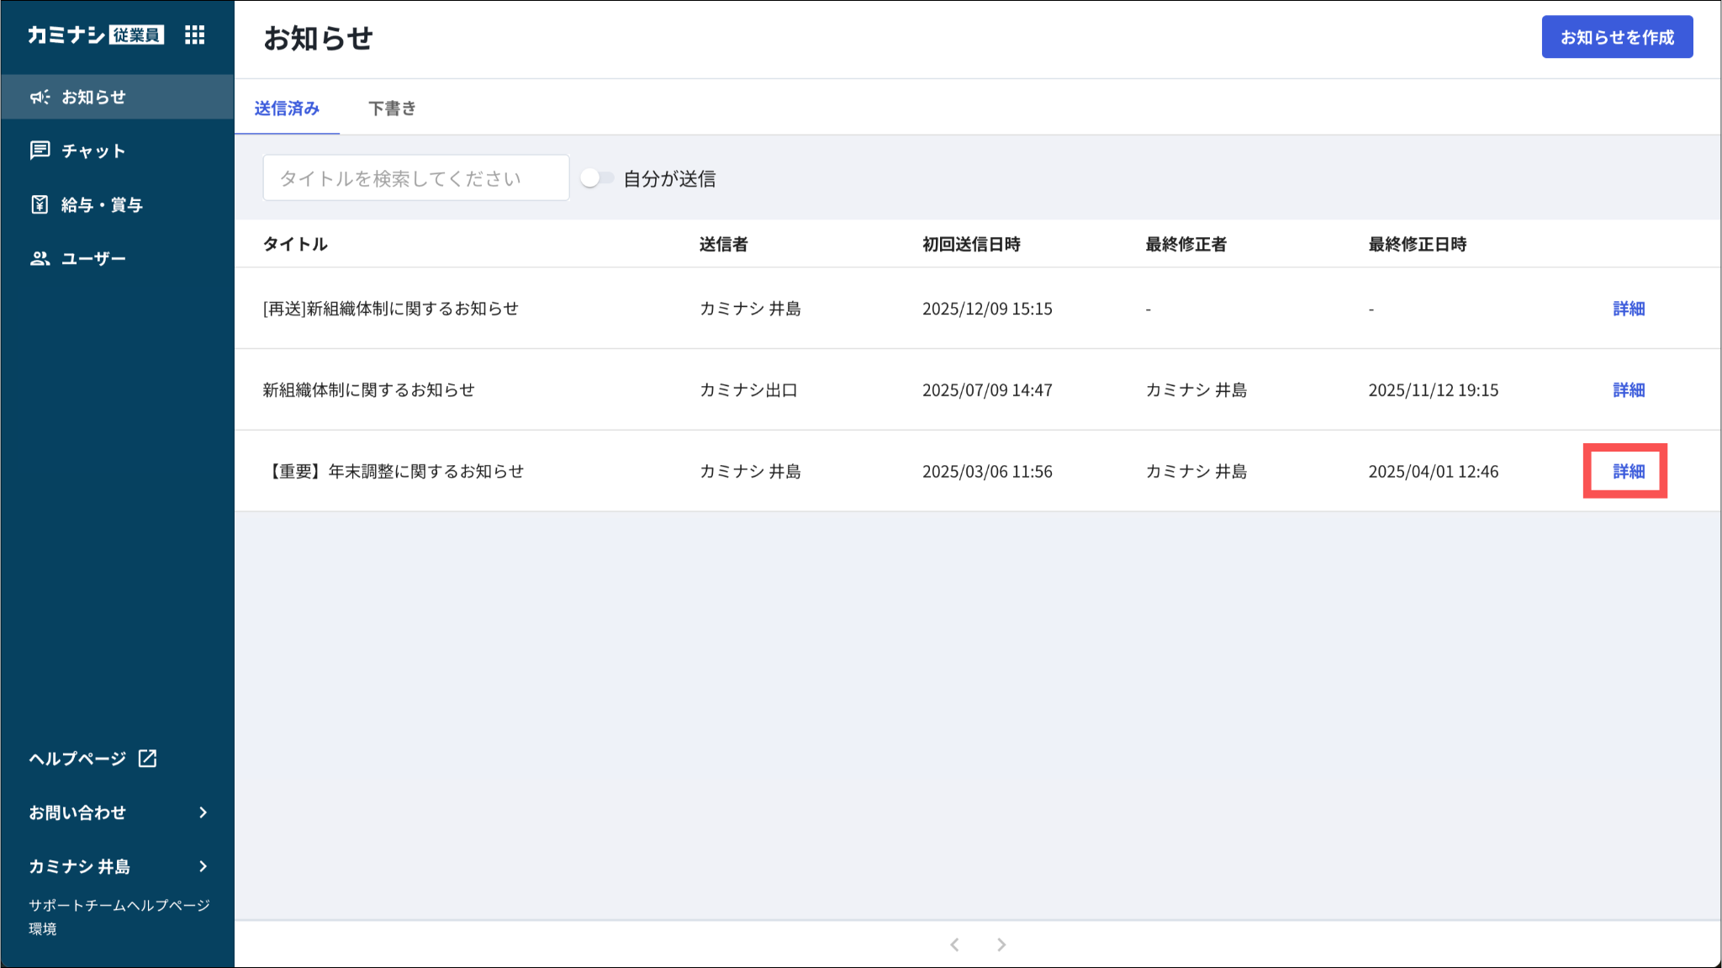Open 詳細 for [再送]新組織体制 notice
Image resolution: width=1722 pixels, height=968 pixels.
tap(1628, 309)
